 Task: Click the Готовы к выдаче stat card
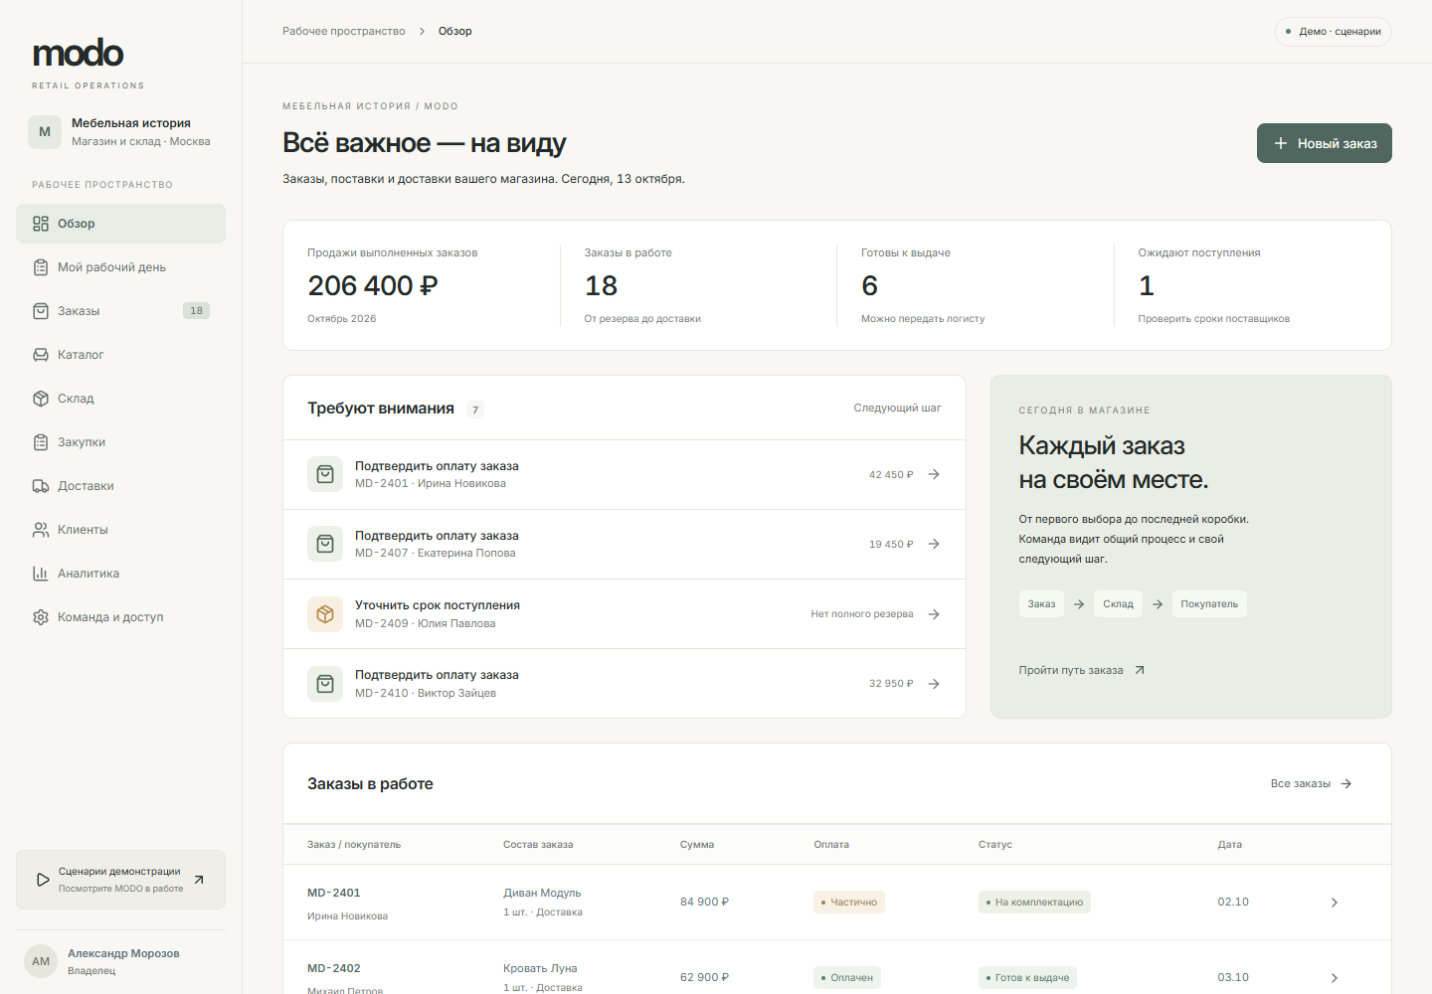(x=976, y=285)
